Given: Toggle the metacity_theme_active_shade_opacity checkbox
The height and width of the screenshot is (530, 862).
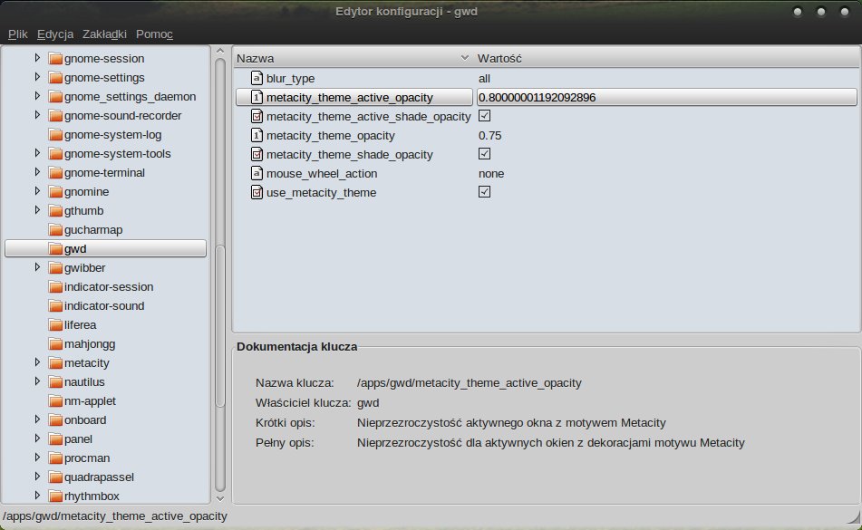Looking at the screenshot, I should [x=484, y=116].
